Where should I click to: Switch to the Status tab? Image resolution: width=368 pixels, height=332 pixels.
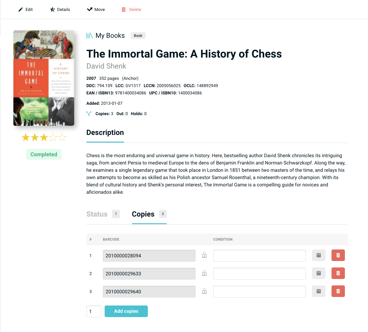pyautogui.click(x=97, y=214)
